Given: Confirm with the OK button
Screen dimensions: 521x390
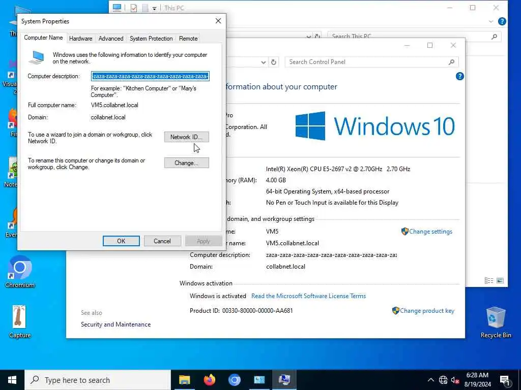Looking at the screenshot, I should 121,241.
